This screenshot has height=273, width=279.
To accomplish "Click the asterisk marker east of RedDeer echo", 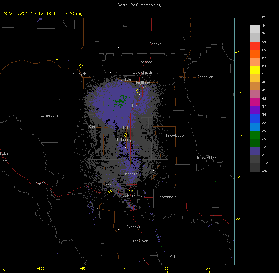I will (x=162, y=98).
